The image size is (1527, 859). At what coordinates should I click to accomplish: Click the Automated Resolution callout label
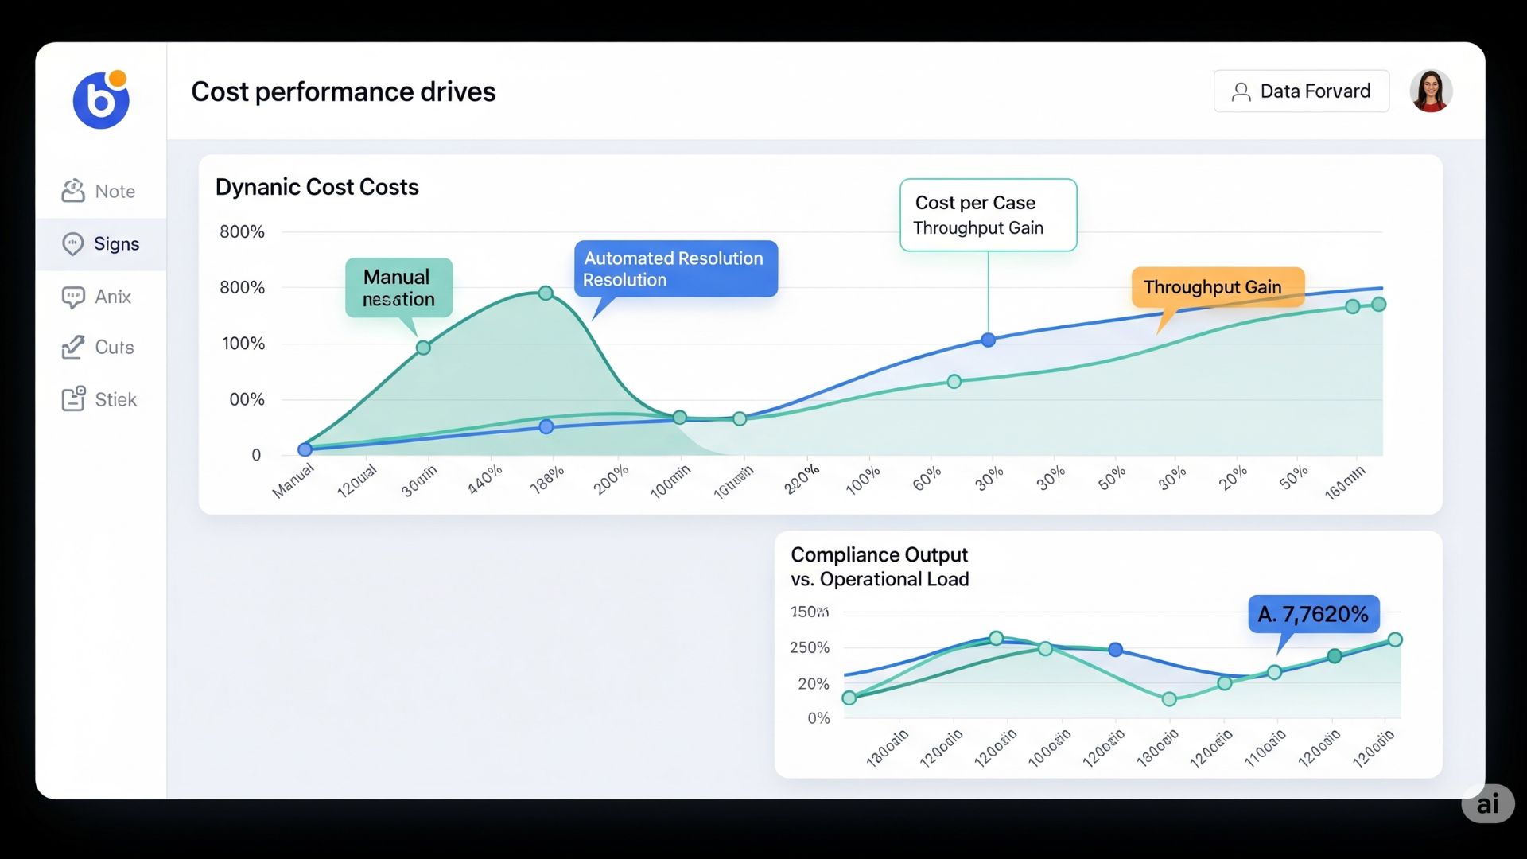click(x=675, y=269)
